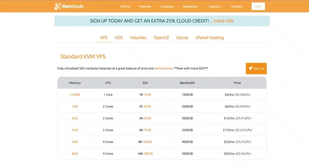Click the $17/mo price cell
The image size is (309, 168).
pyautogui.click(x=237, y=130)
